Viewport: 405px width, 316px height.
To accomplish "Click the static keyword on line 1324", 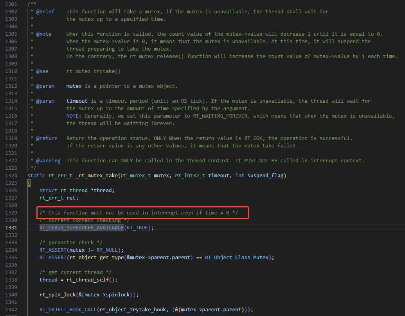I will (x=36, y=176).
